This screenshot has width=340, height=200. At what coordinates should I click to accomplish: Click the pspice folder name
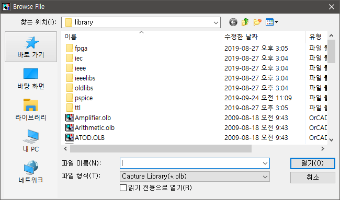84,98
